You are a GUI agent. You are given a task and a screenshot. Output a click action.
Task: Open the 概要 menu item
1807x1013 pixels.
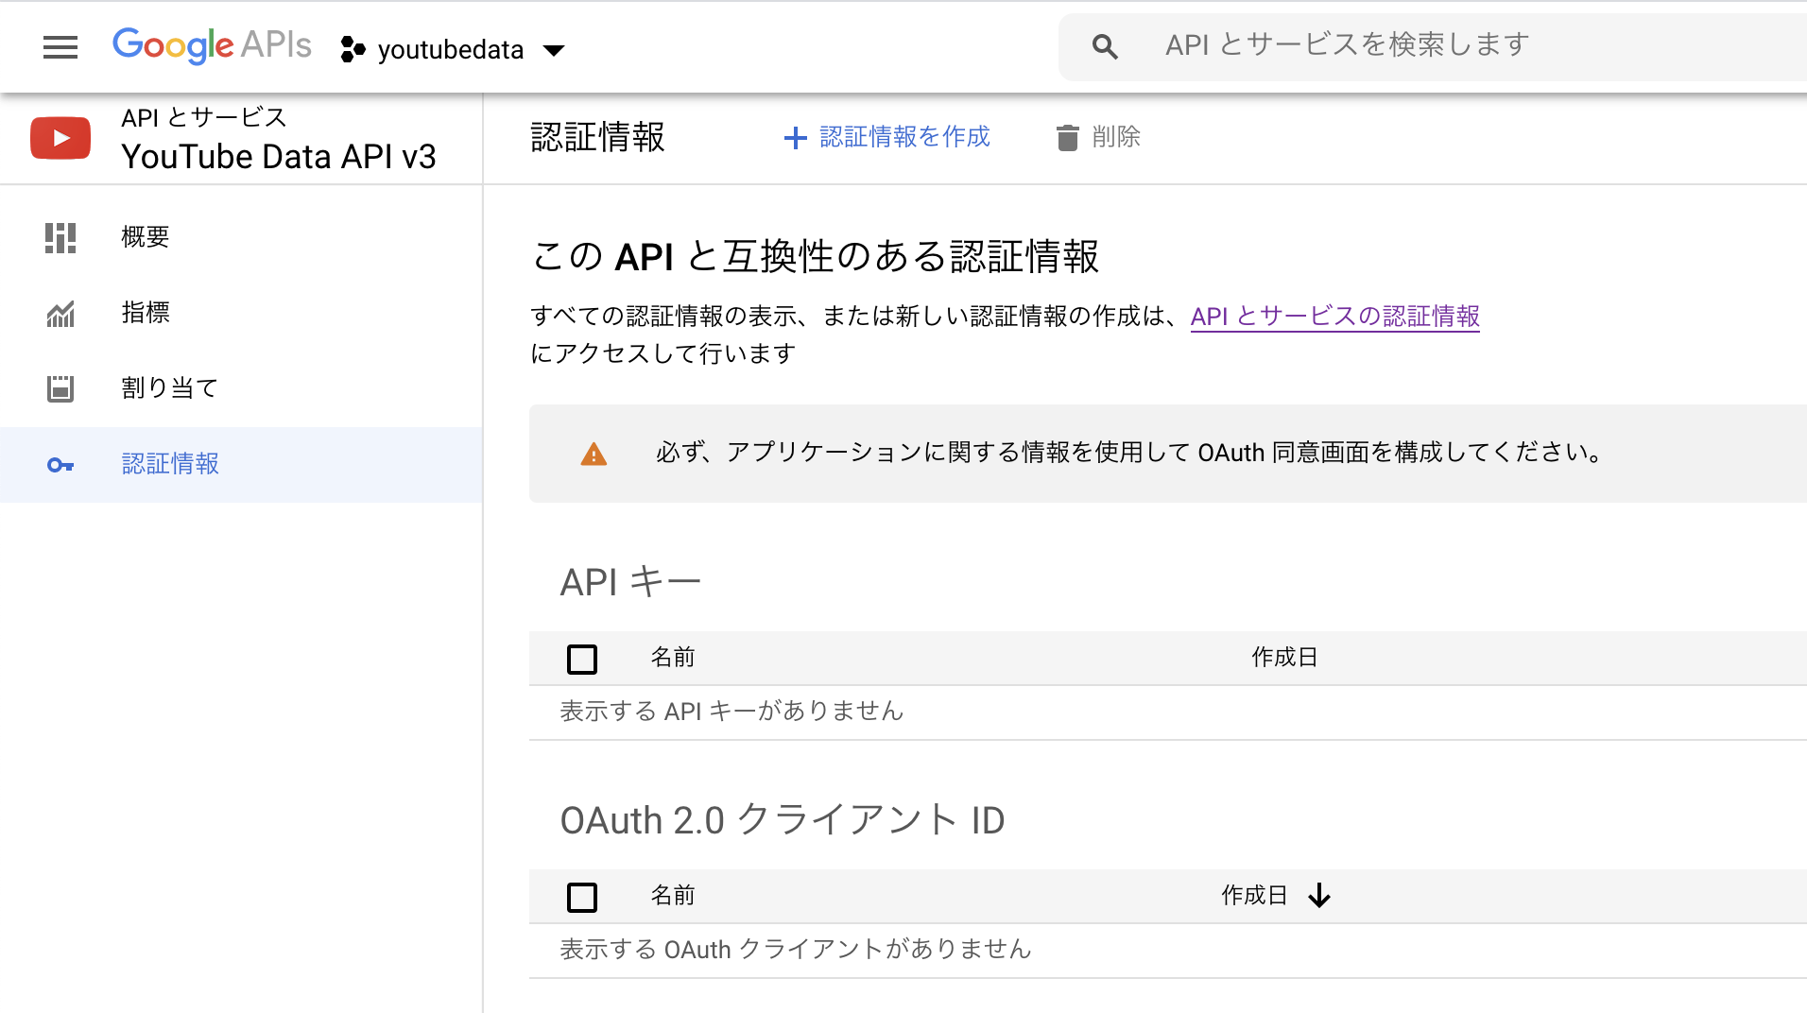click(x=241, y=237)
